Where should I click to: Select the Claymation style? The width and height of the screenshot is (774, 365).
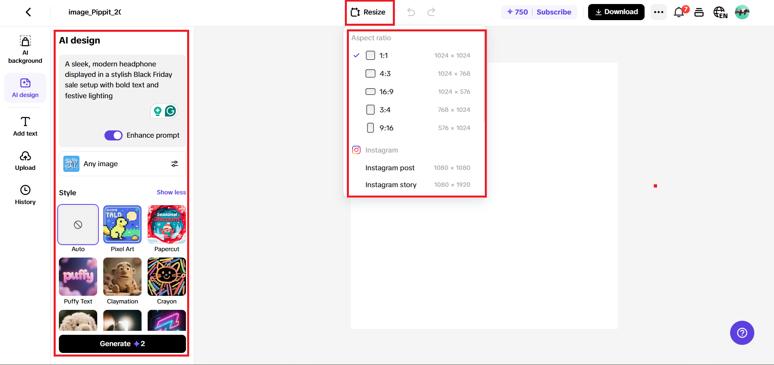click(x=122, y=277)
